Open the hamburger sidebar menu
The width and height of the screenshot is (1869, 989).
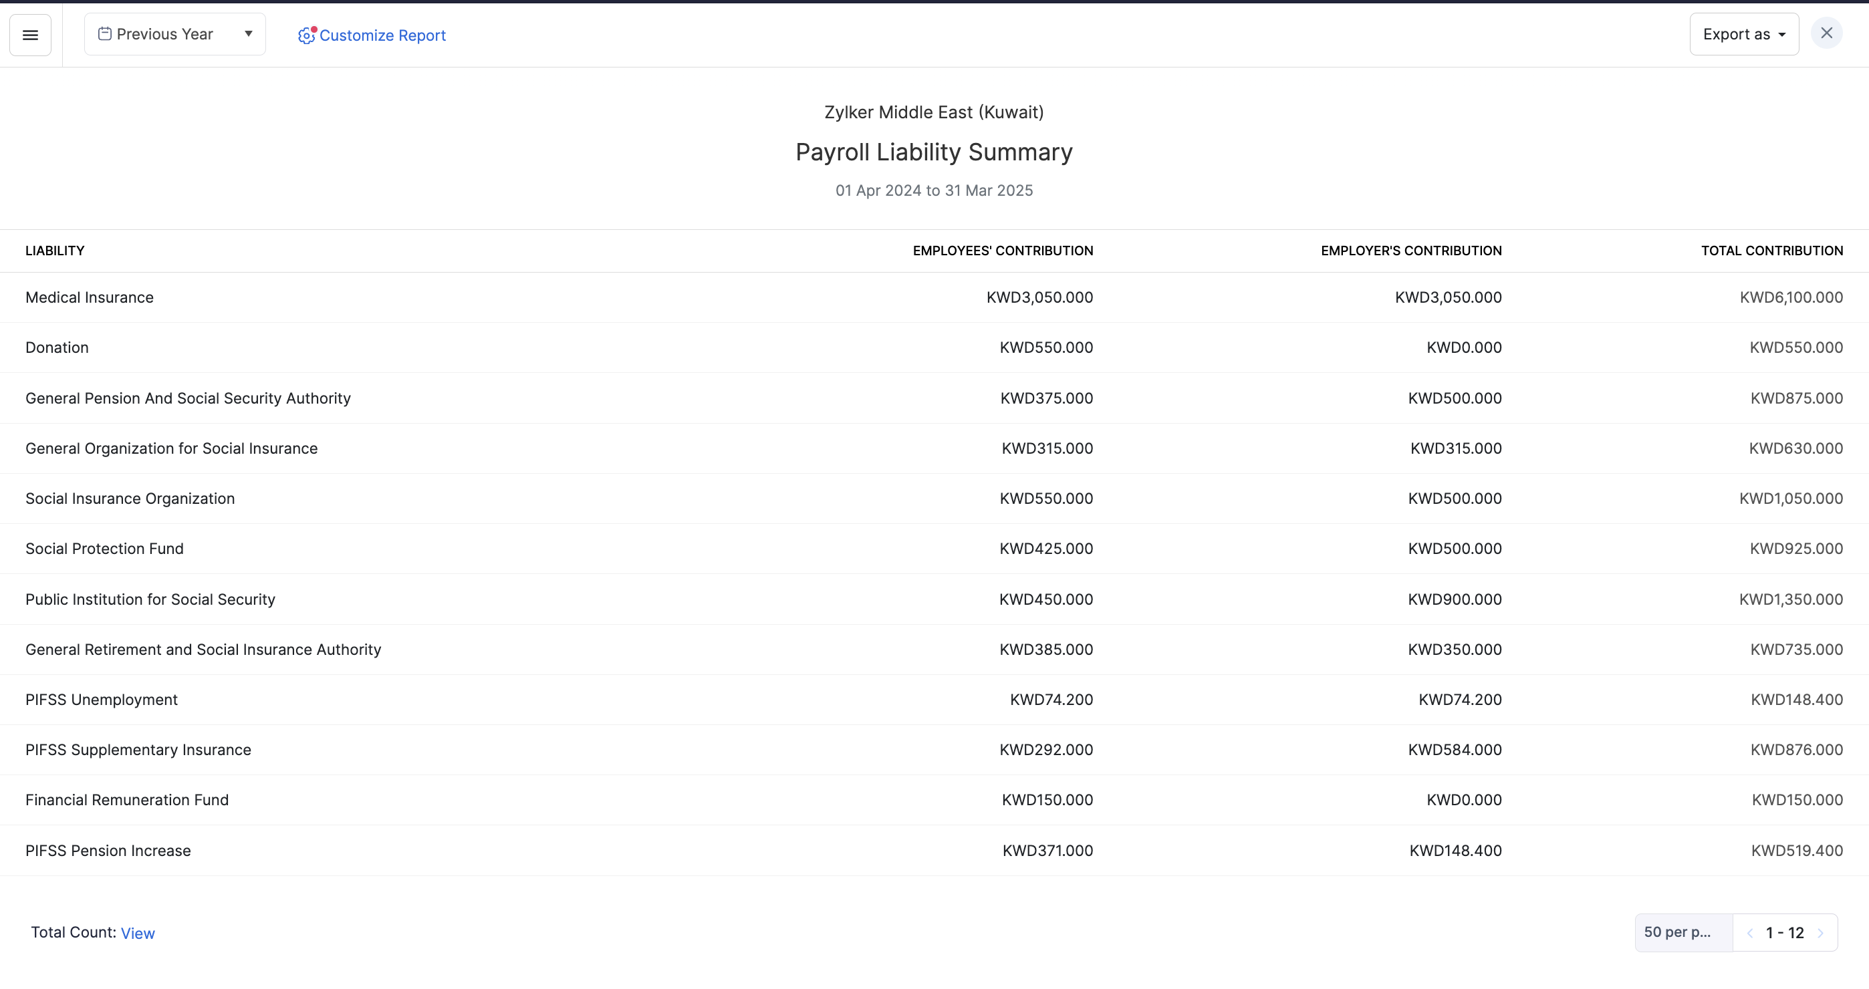click(x=30, y=35)
